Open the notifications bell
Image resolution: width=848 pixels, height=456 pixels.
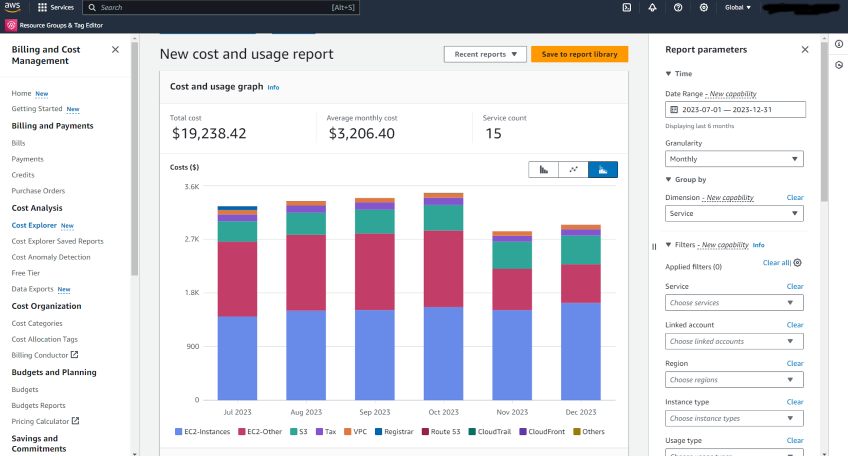pos(652,7)
